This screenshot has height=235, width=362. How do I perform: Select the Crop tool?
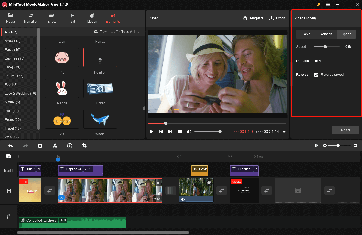coord(84,145)
